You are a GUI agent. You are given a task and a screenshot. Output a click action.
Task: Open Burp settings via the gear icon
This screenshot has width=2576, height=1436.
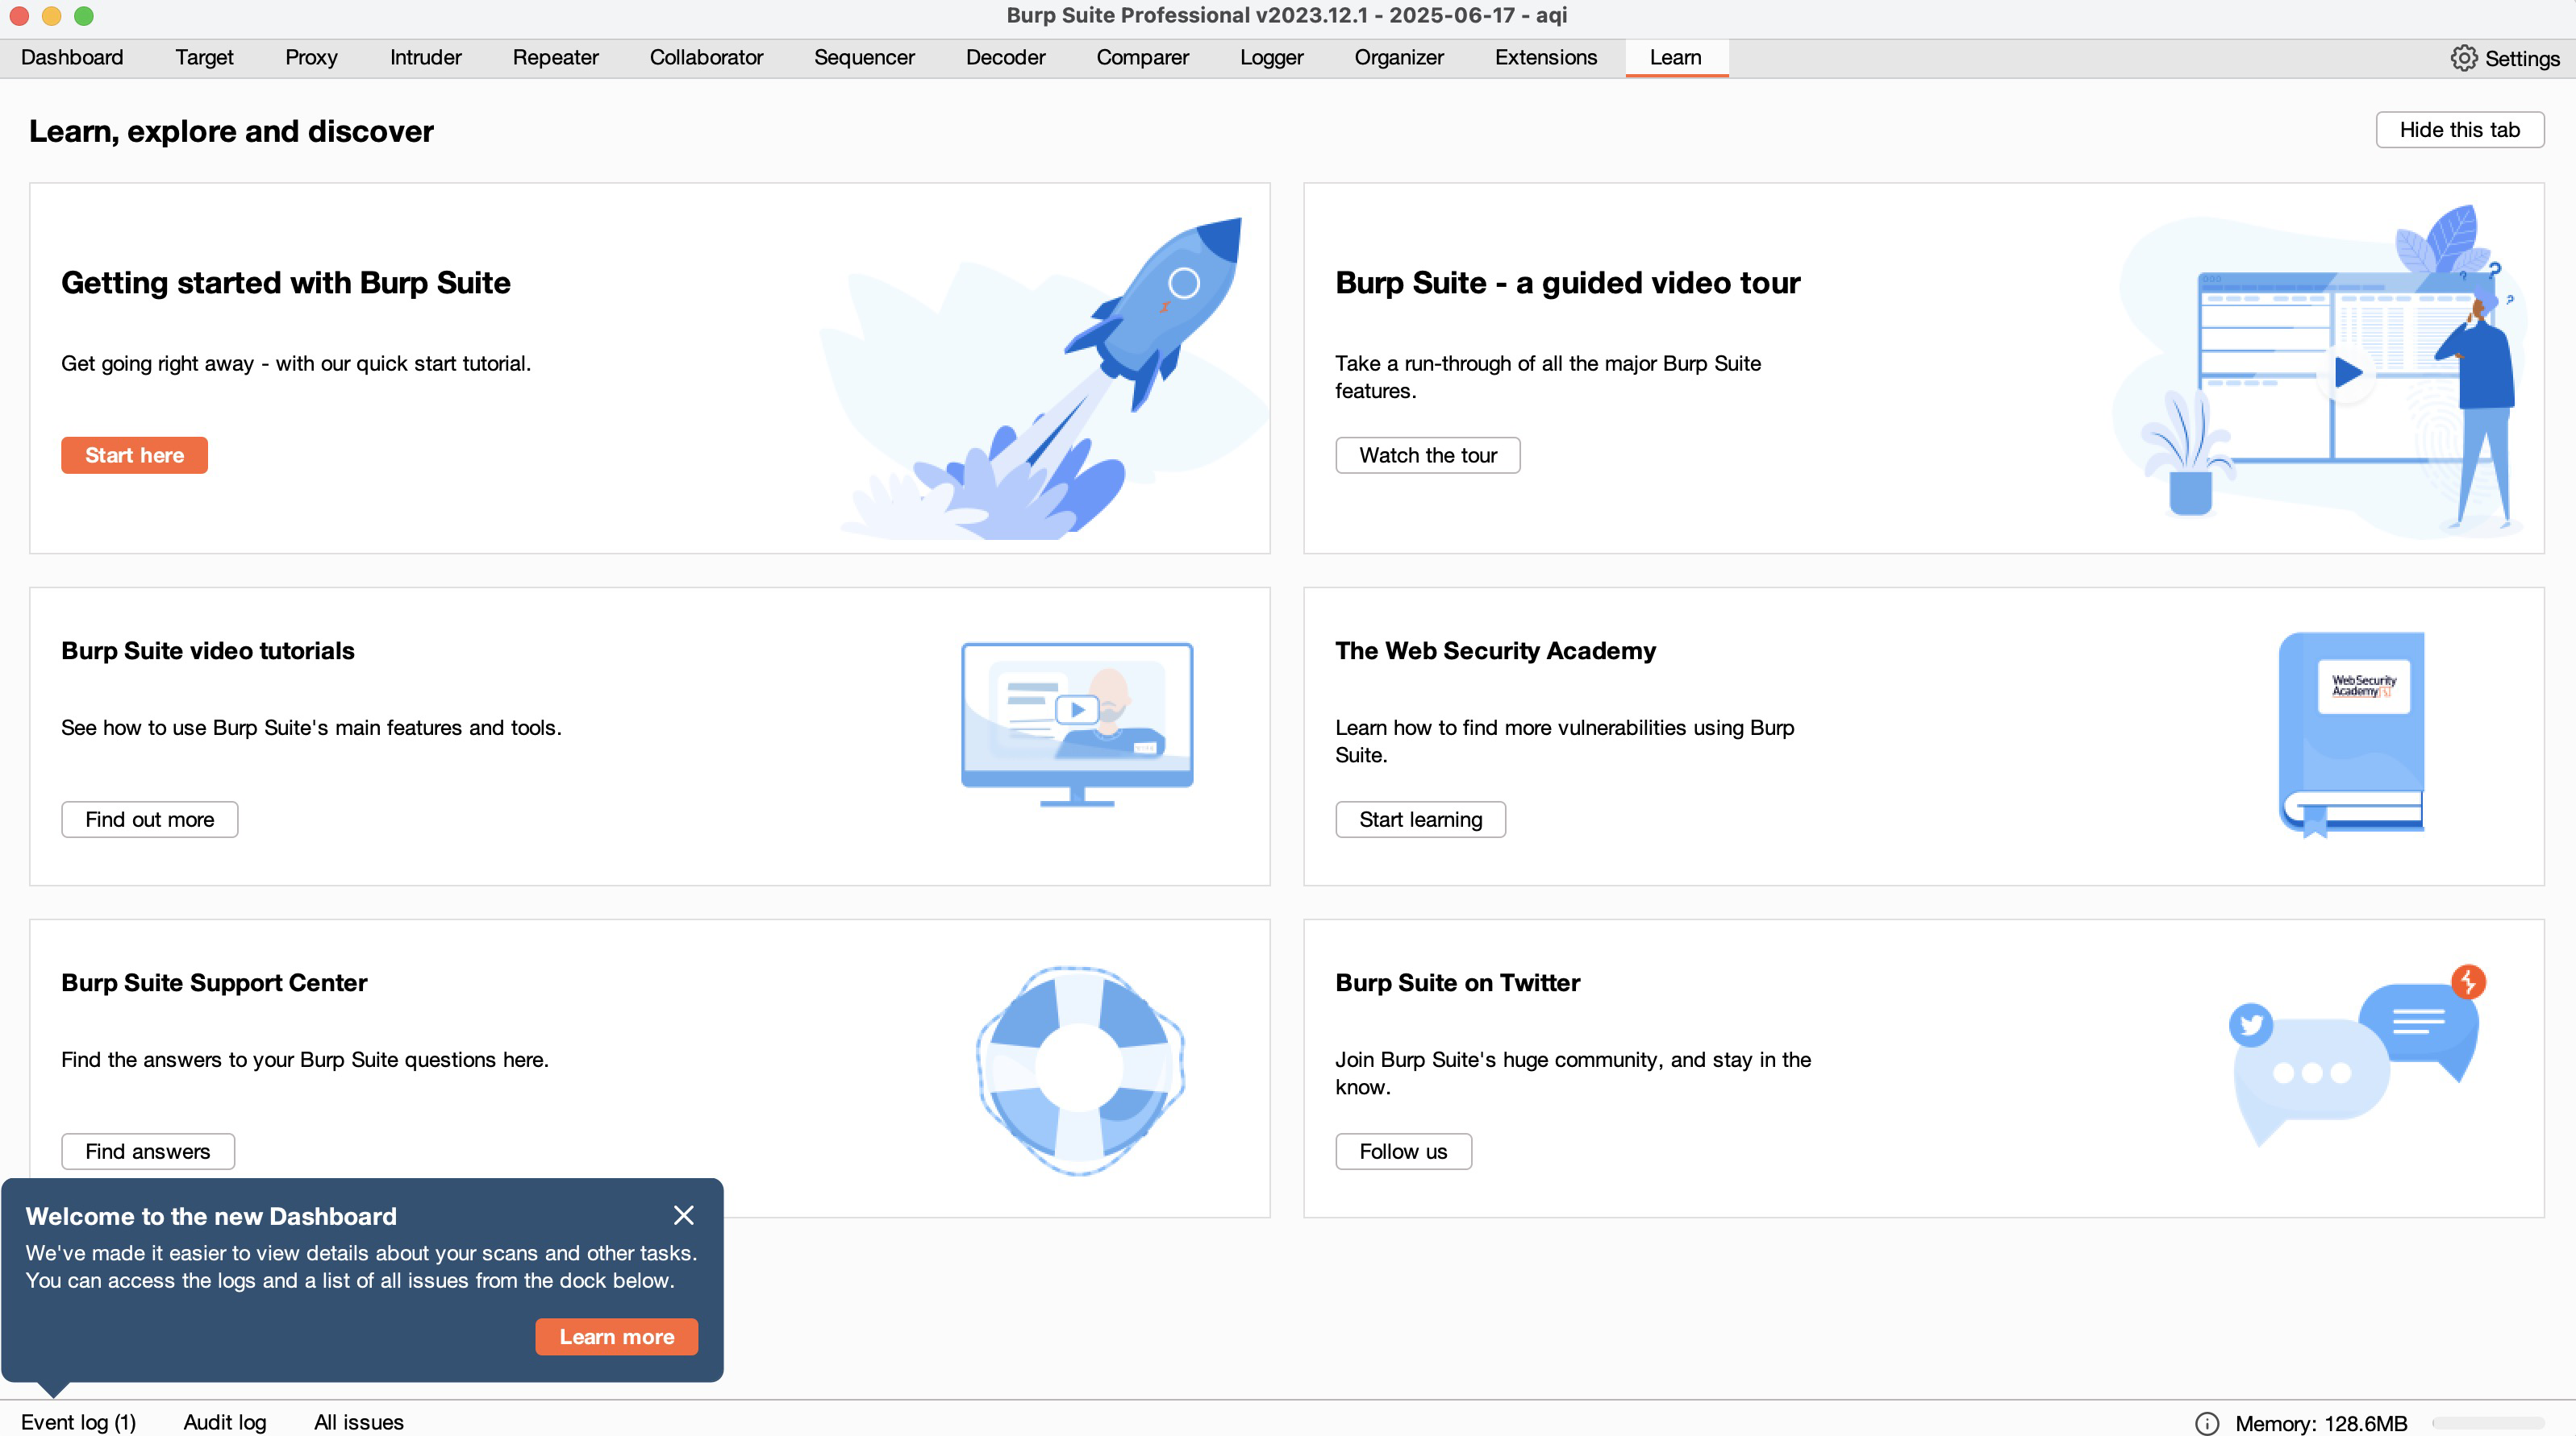[2463, 58]
